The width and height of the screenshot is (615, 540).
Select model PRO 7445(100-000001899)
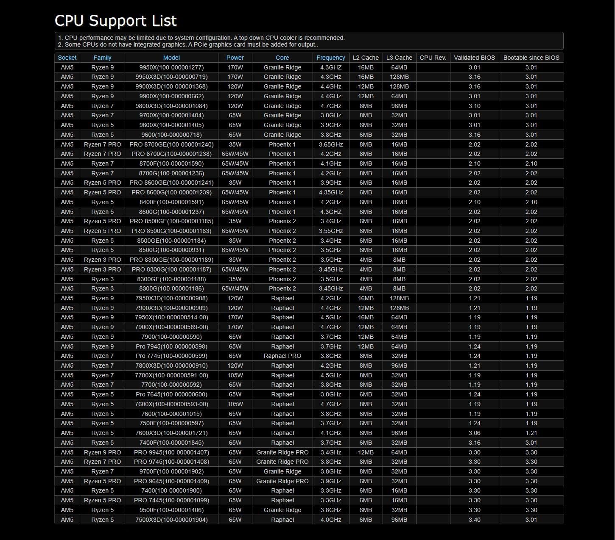coord(171,500)
